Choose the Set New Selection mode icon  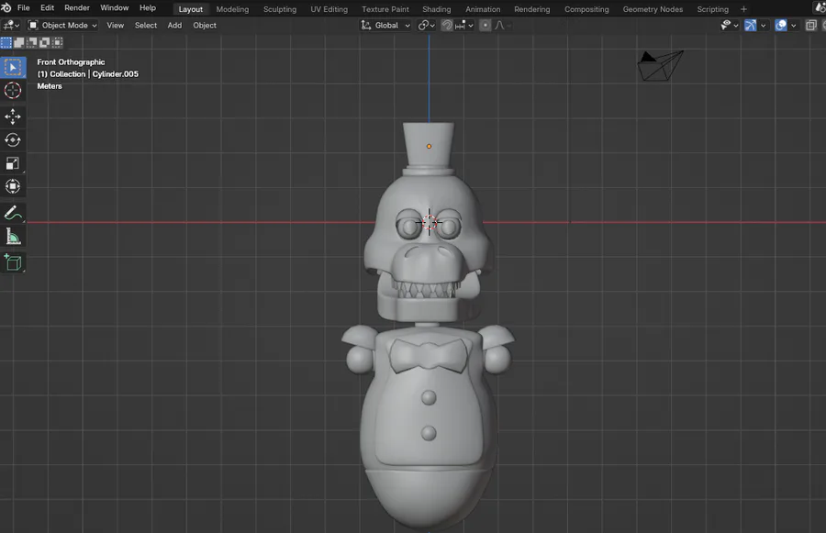(6, 43)
